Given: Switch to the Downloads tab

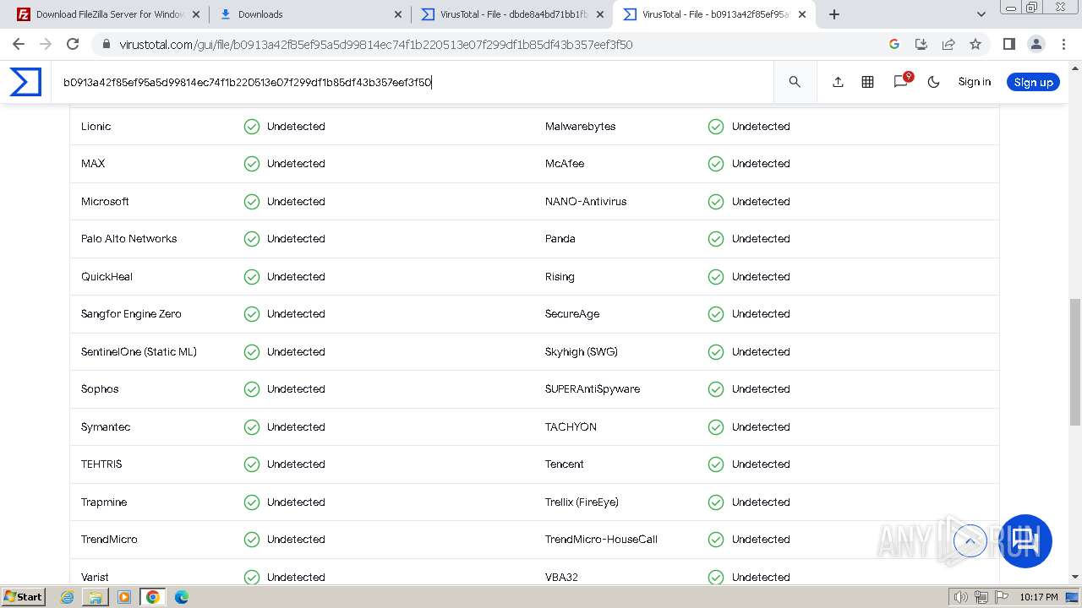Looking at the screenshot, I should tap(309, 14).
